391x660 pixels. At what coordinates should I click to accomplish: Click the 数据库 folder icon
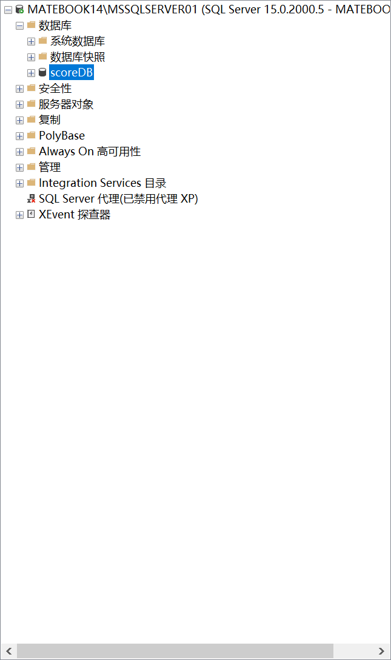click(x=31, y=25)
